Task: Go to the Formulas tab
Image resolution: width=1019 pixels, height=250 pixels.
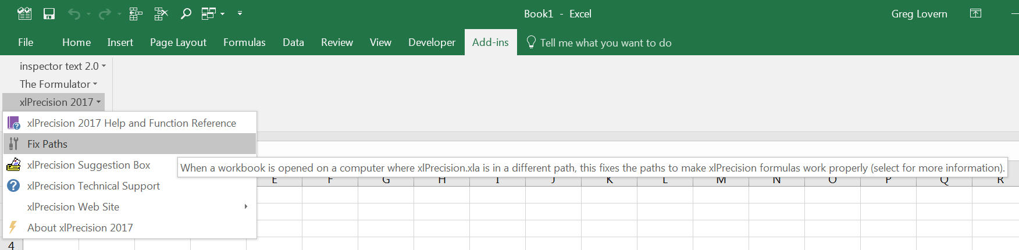Action: pyautogui.click(x=244, y=42)
